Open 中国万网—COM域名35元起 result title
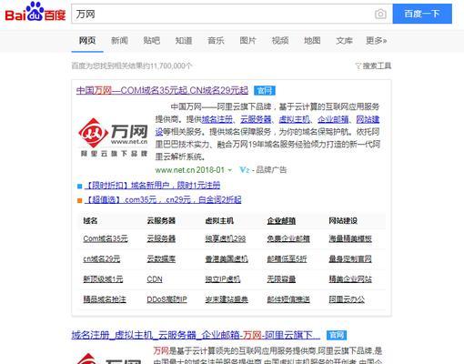 click(x=162, y=90)
